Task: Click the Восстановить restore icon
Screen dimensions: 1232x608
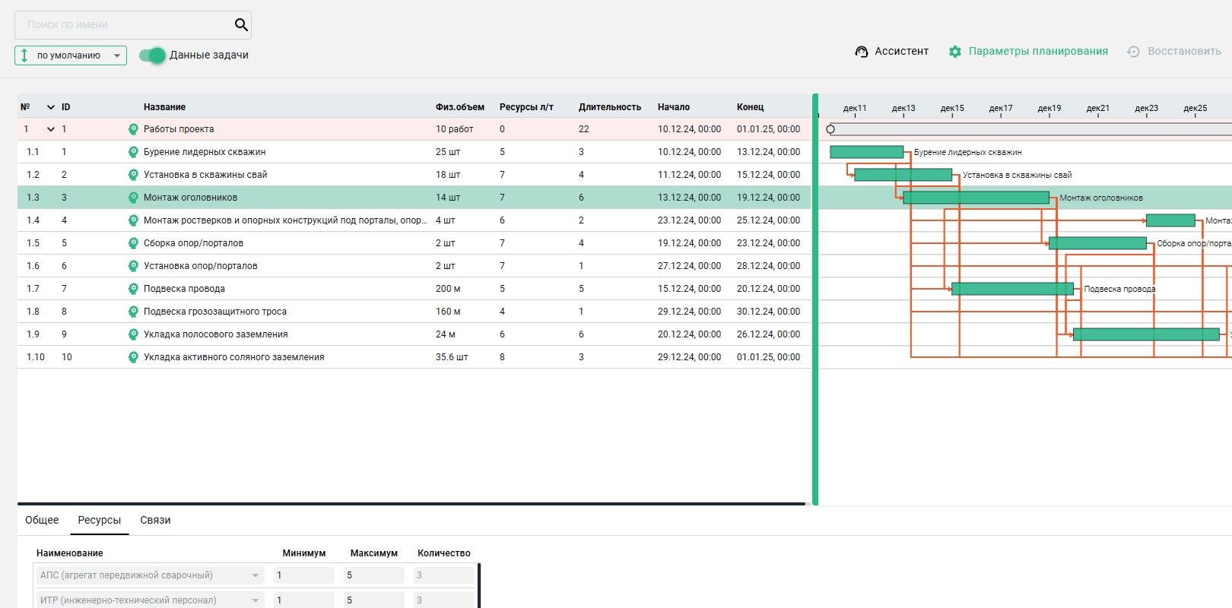Action: 1133,52
